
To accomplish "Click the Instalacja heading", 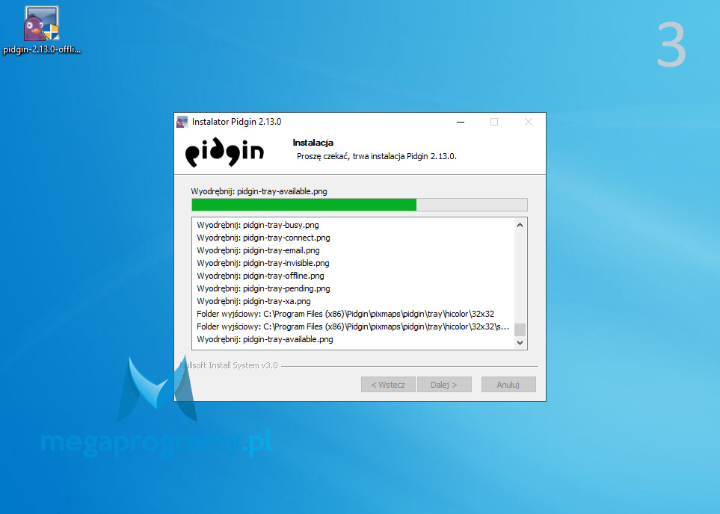I will coord(313,143).
